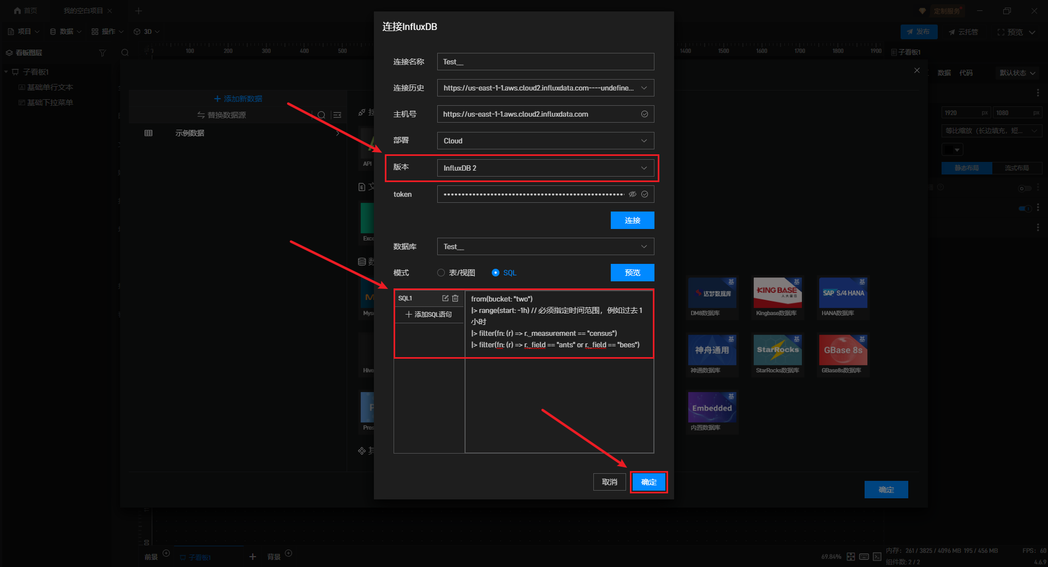Open the 连接历史 dropdown
The image size is (1048, 567).
[545, 88]
